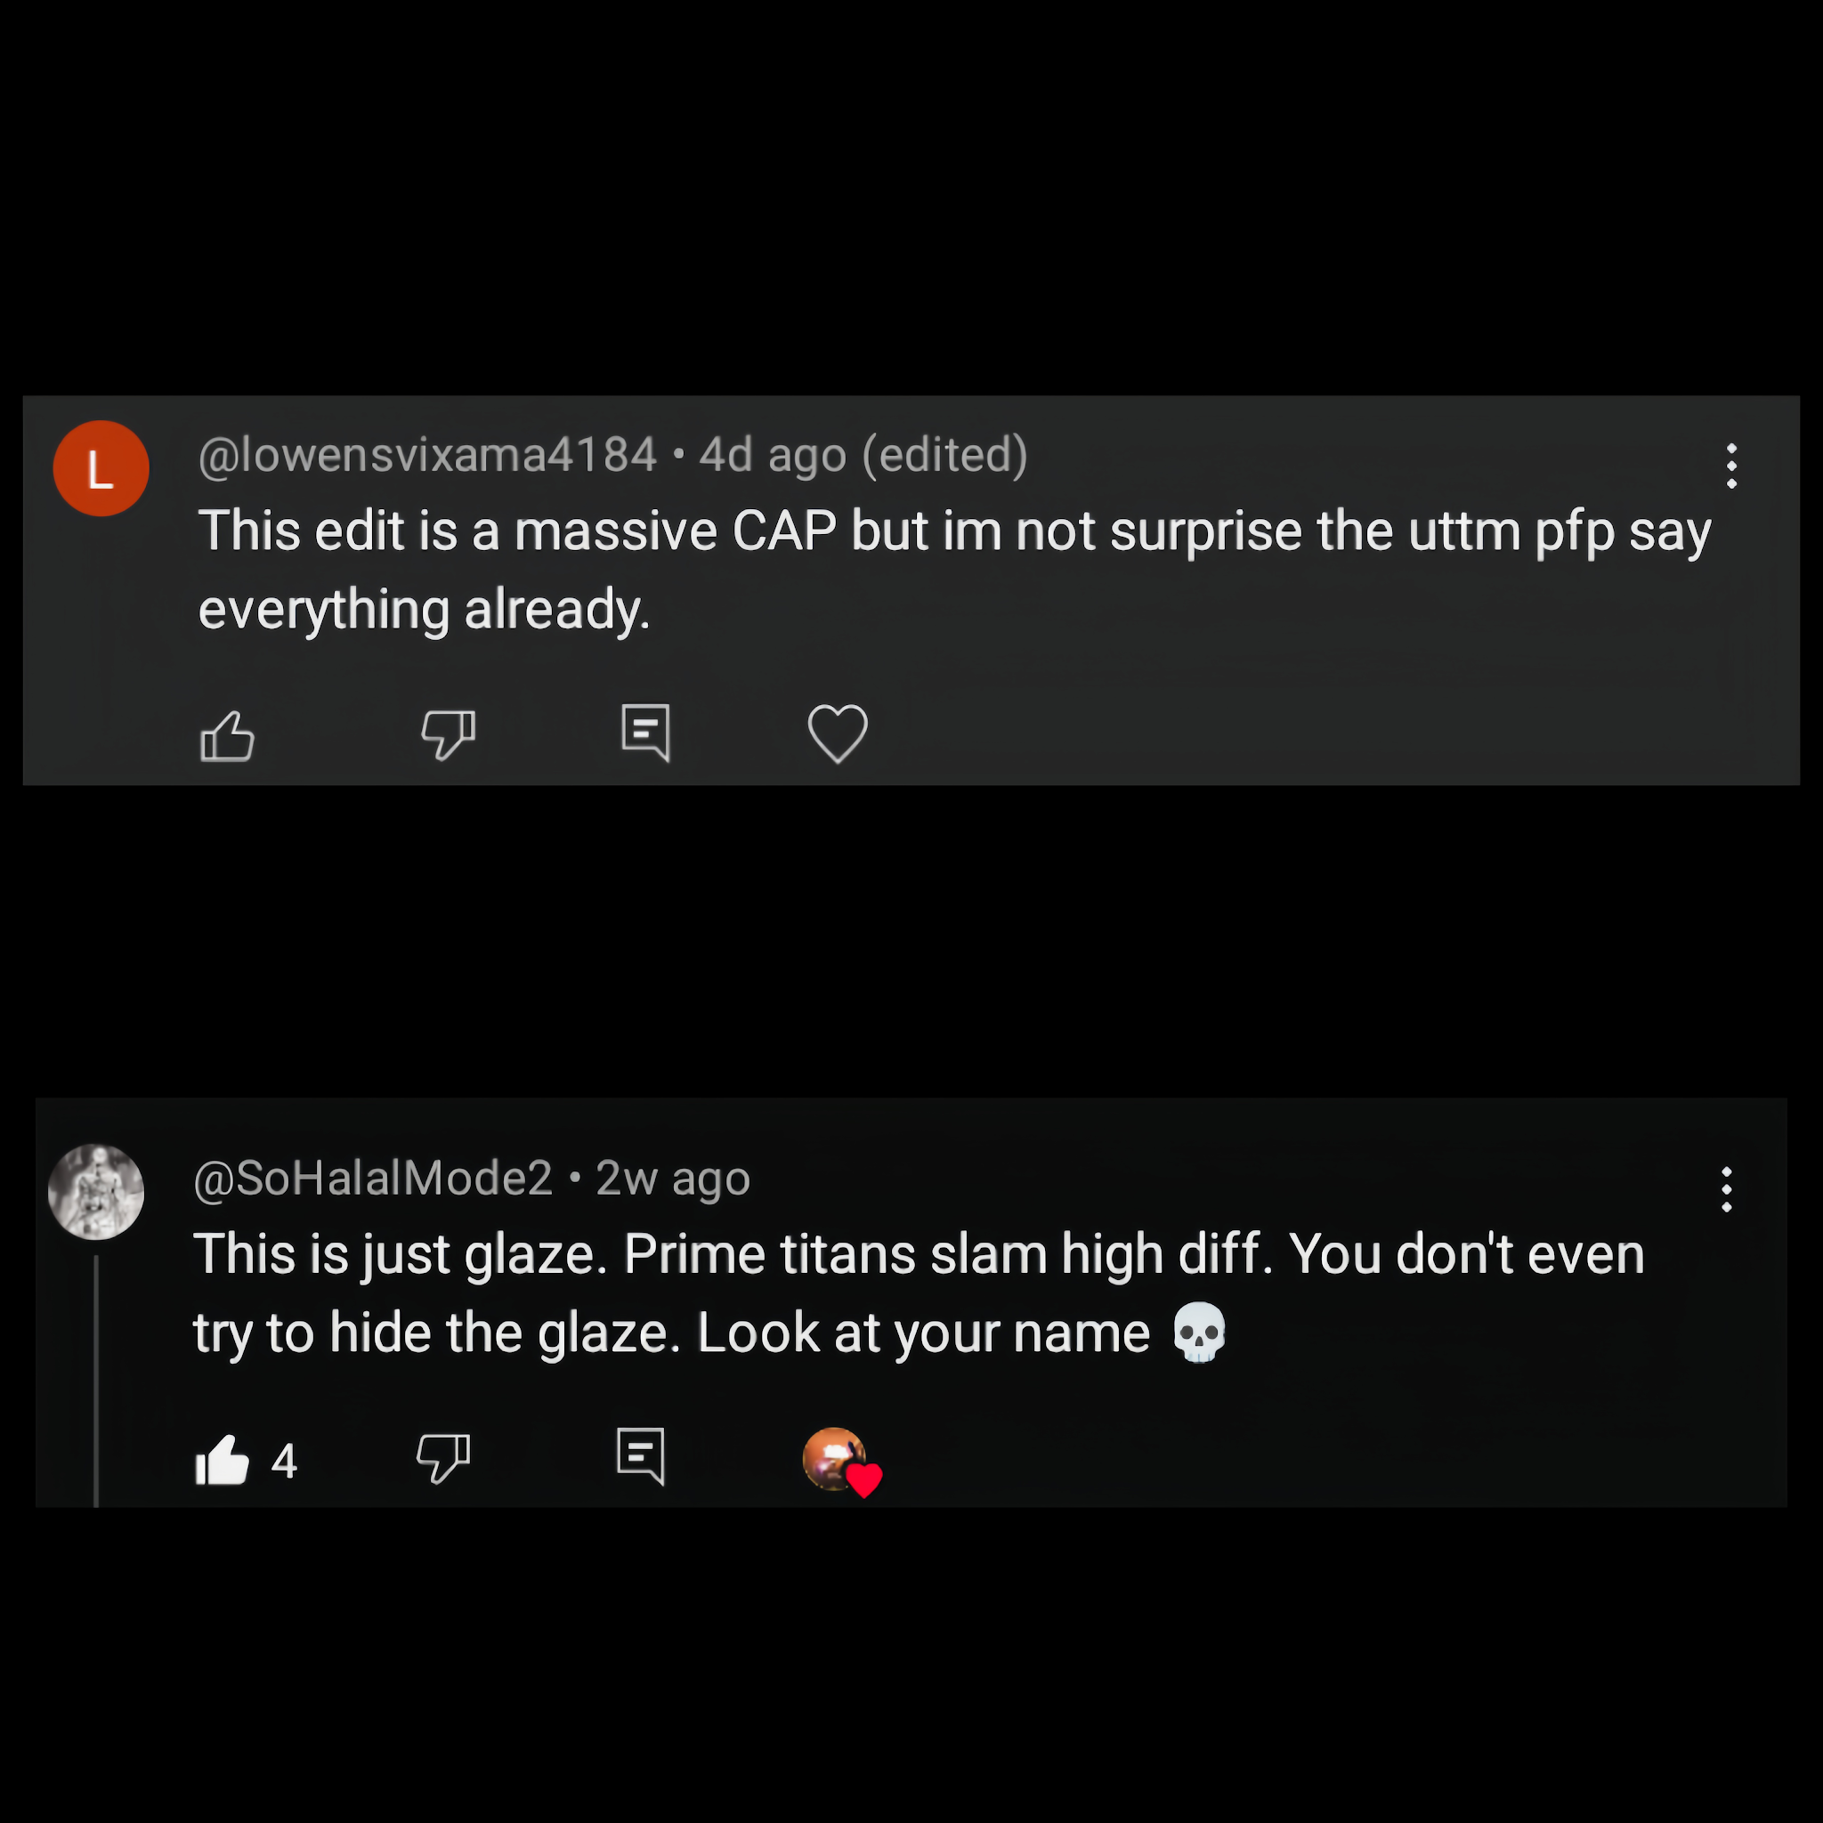This screenshot has width=1823, height=1823.
Task: Open the three-dot menu on @lowensvixama4184's comment
Action: 1731,466
